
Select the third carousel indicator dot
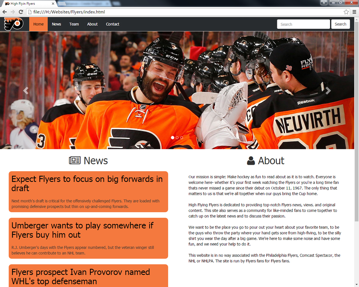(182, 138)
